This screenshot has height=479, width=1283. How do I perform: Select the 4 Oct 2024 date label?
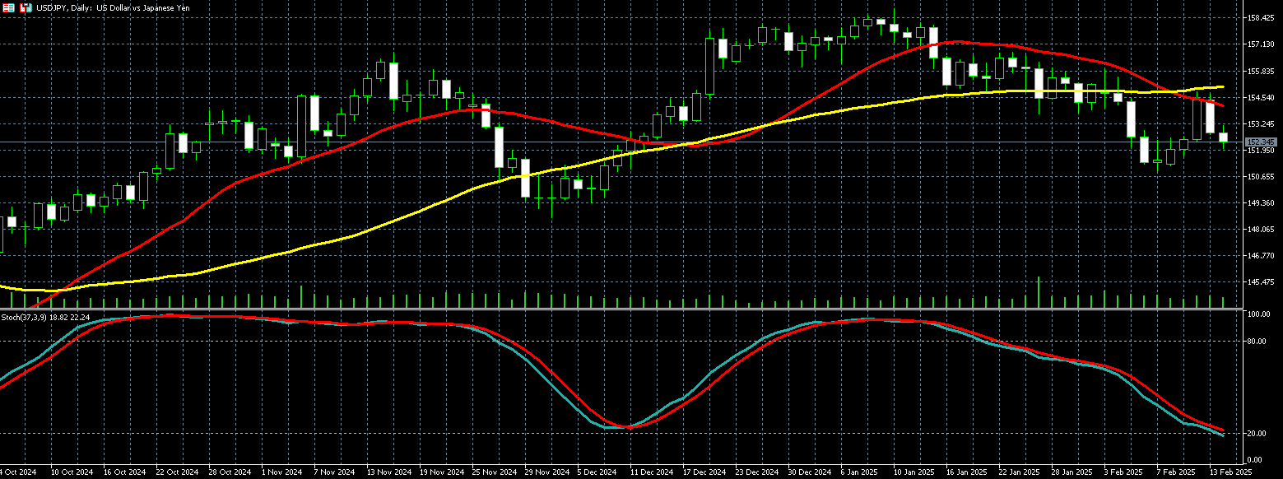click(16, 472)
